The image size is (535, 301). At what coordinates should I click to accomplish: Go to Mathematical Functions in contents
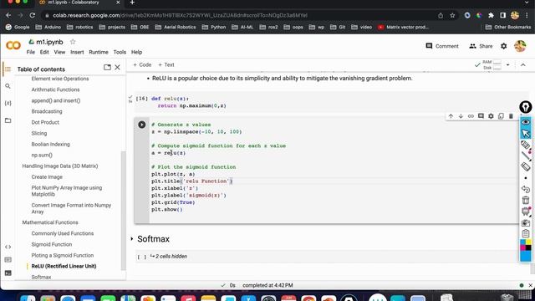(50, 222)
